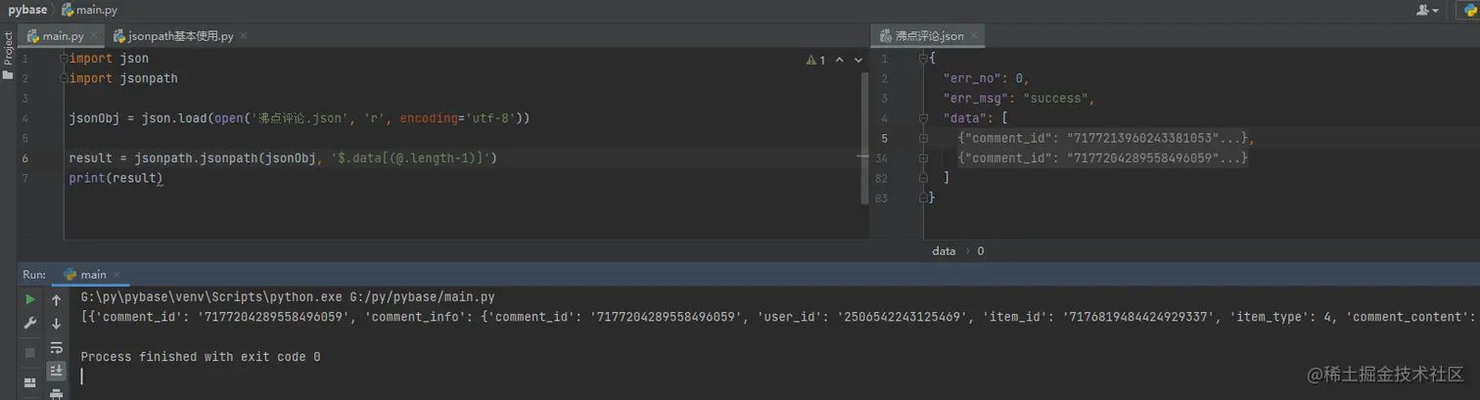1480x400 pixels.
Task: Click the print console output icon
Action: (57, 393)
